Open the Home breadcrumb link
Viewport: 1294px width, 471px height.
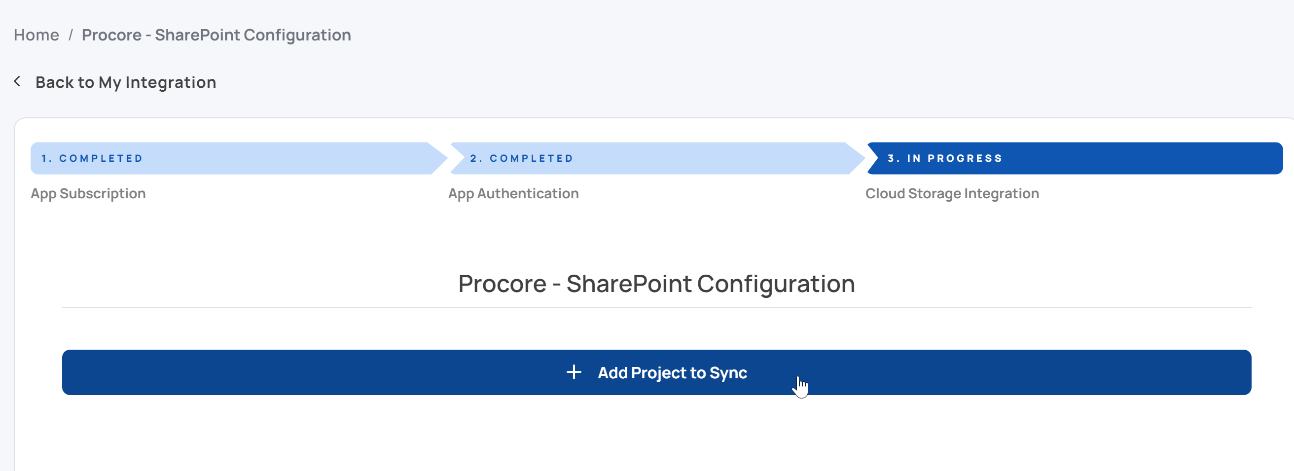[36, 35]
